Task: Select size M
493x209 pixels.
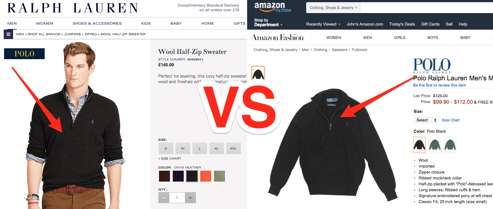Action: point(183,149)
